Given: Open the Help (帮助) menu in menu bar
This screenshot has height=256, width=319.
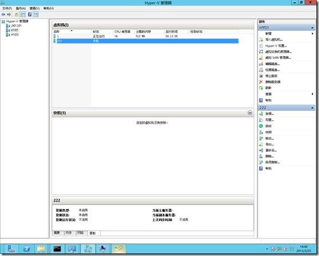Looking at the screenshot, I should click(x=49, y=9).
